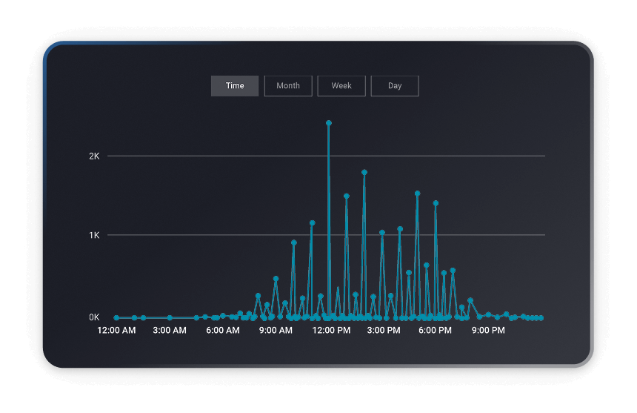Open the Week view tab
Screen dimensions: 637x413
pyautogui.click(x=341, y=86)
